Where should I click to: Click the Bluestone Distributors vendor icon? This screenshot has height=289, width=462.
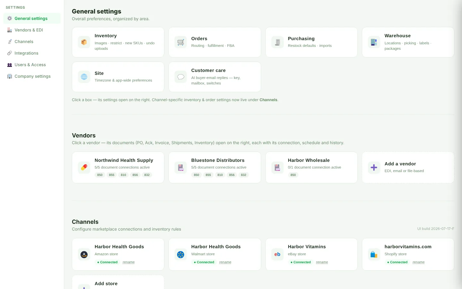tap(181, 167)
